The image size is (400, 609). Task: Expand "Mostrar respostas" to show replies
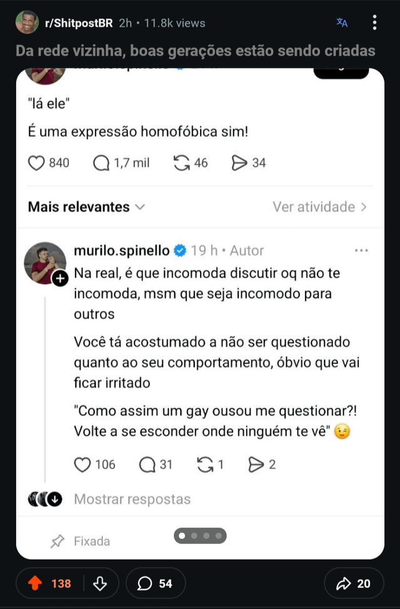click(132, 499)
